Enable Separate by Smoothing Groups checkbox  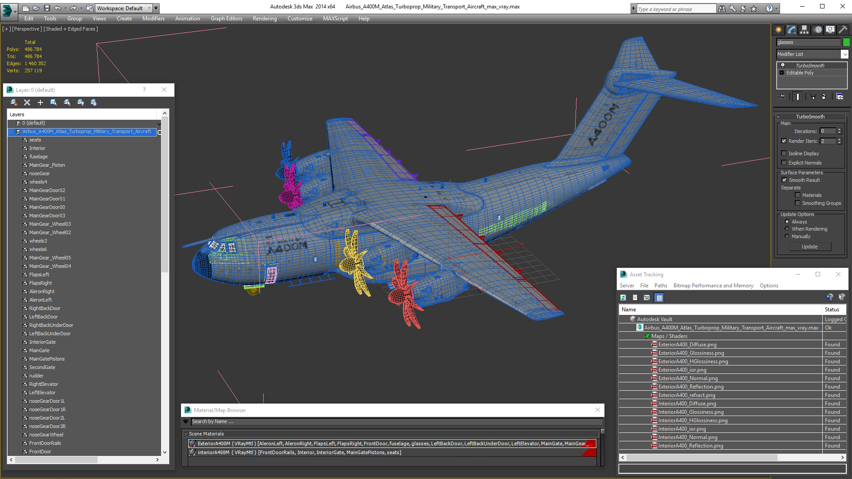click(797, 203)
